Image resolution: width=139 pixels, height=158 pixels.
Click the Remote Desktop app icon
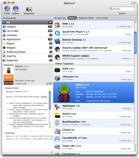57,41
